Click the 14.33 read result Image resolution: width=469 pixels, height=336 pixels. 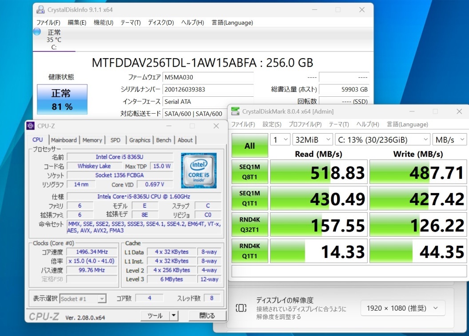click(x=319, y=250)
